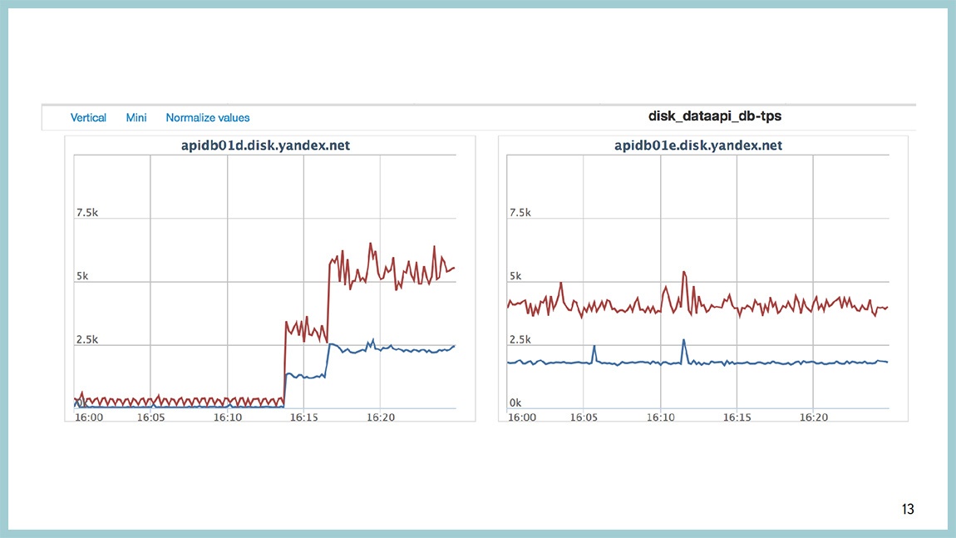
Task: Select the 16:20 time label right chart
Action: click(x=813, y=417)
